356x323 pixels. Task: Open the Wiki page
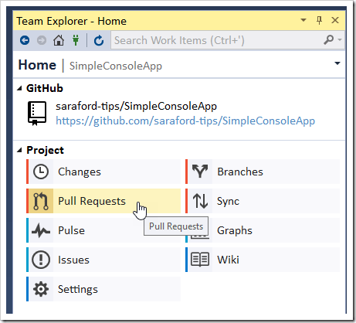click(x=263, y=260)
